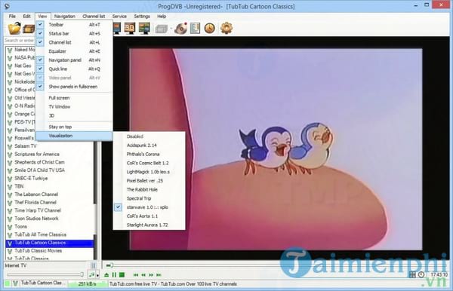
Task: Select Disabled in visualization list
Action: [149, 136]
